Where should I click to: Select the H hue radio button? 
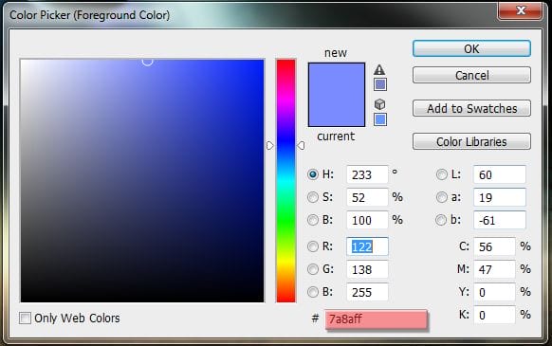[x=313, y=174]
